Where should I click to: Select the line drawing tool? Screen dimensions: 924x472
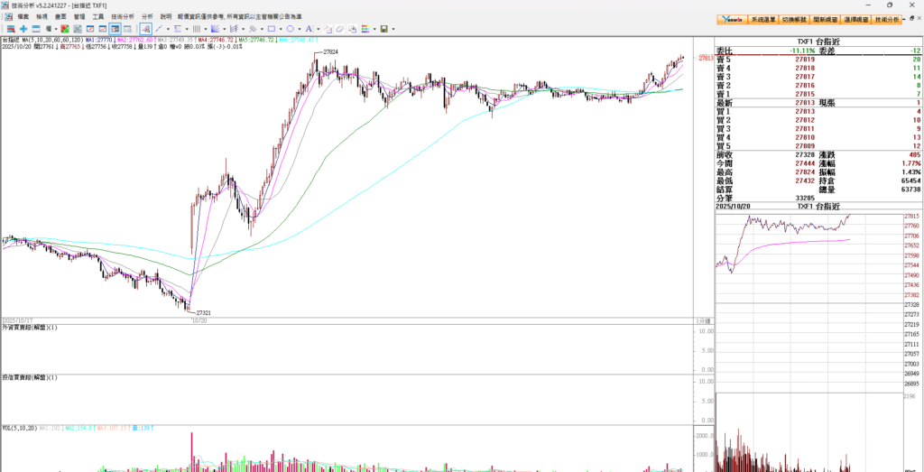click(159, 29)
